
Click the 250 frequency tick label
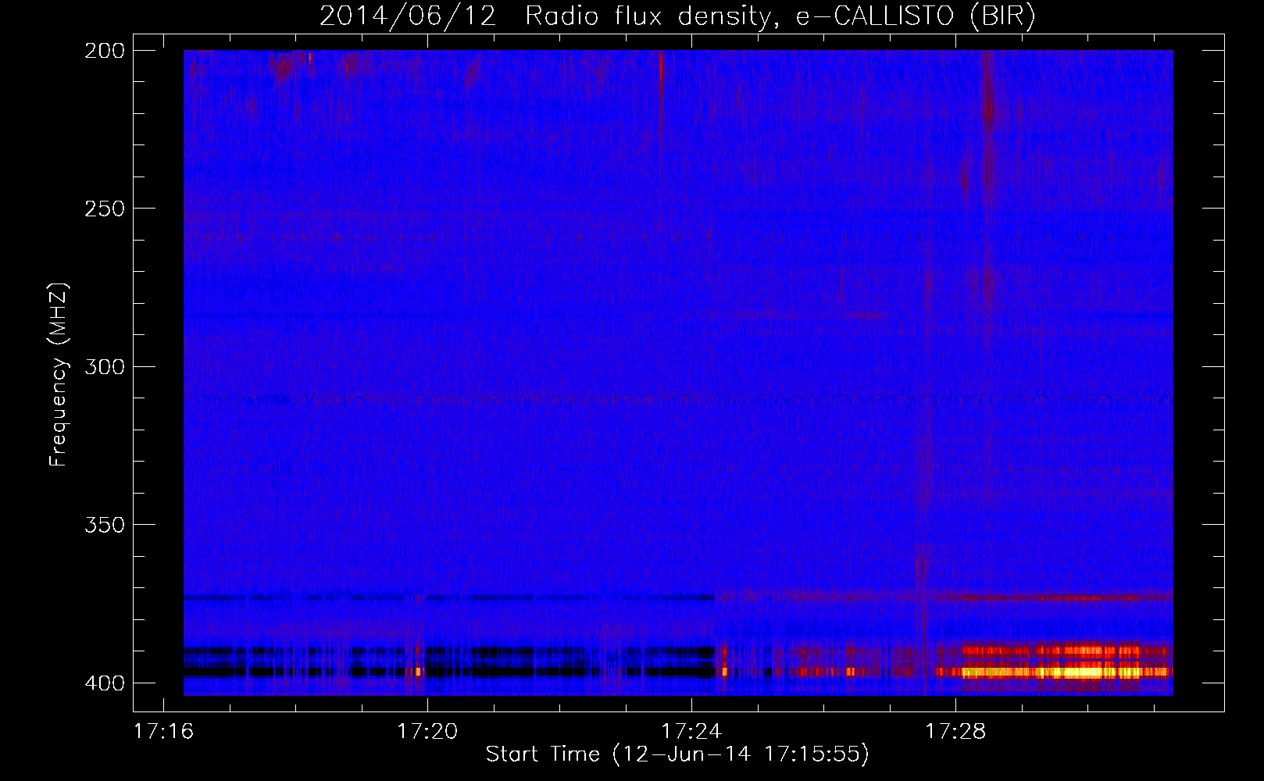point(105,209)
